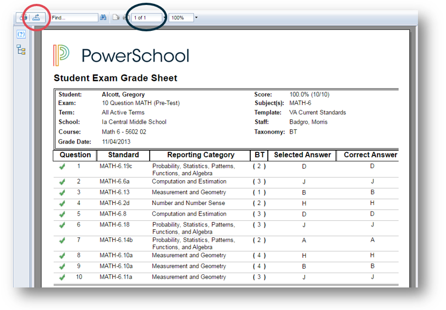
Task: Click 'Measurement and Geometry' in question 10 row
Action: click(x=189, y=277)
